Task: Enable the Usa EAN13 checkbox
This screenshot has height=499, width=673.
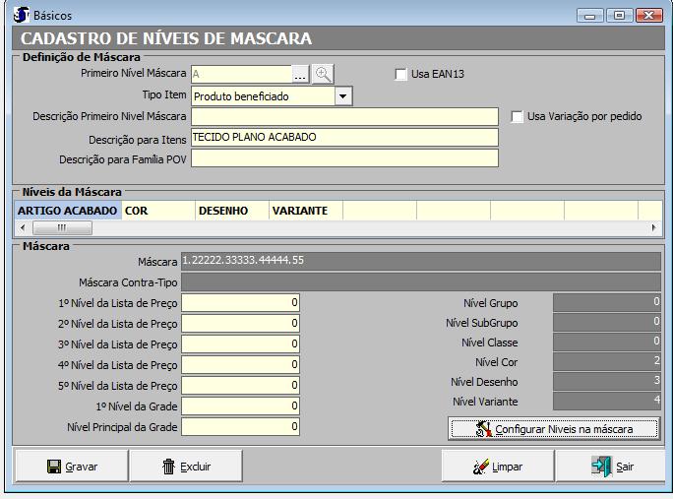Action: [400, 74]
